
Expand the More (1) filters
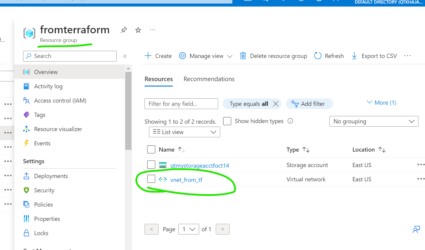(x=381, y=103)
